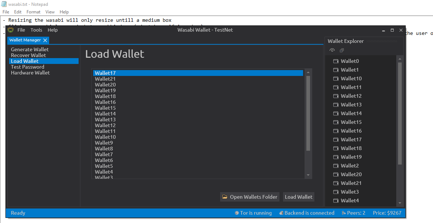Click the Peers status icon
Image resolution: width=433 pixels, height=223 pixels.
(x=344, y=213)
